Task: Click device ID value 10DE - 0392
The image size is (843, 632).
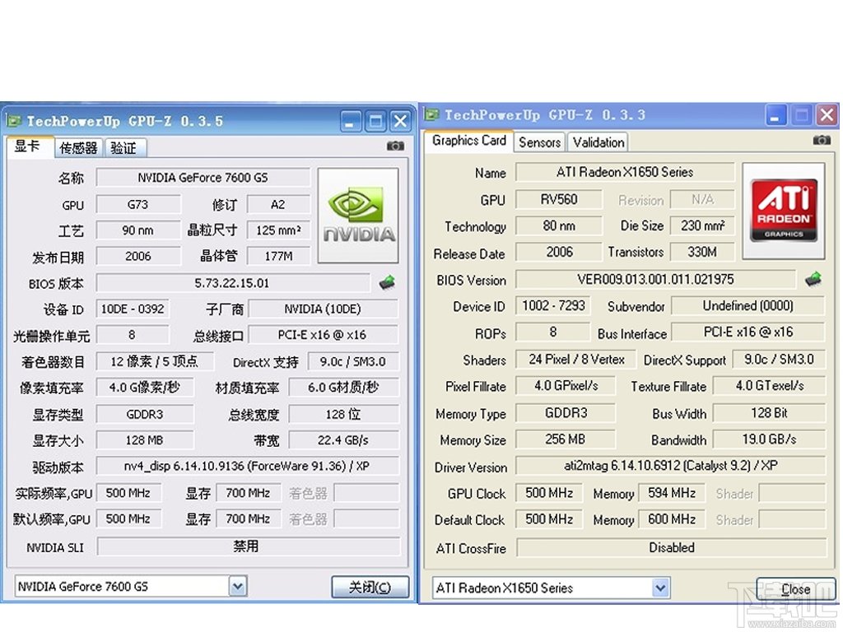Action: (x=133, y=309)
